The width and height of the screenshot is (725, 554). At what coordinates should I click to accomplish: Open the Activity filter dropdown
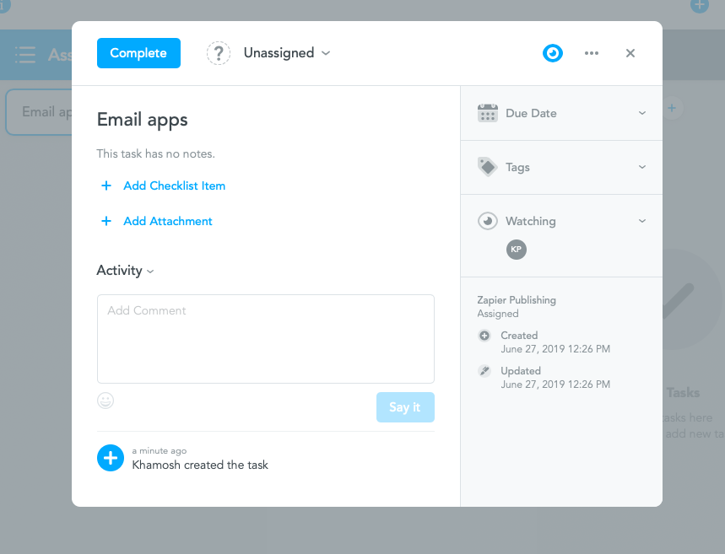pyautogui.click(x=125, y=271)
